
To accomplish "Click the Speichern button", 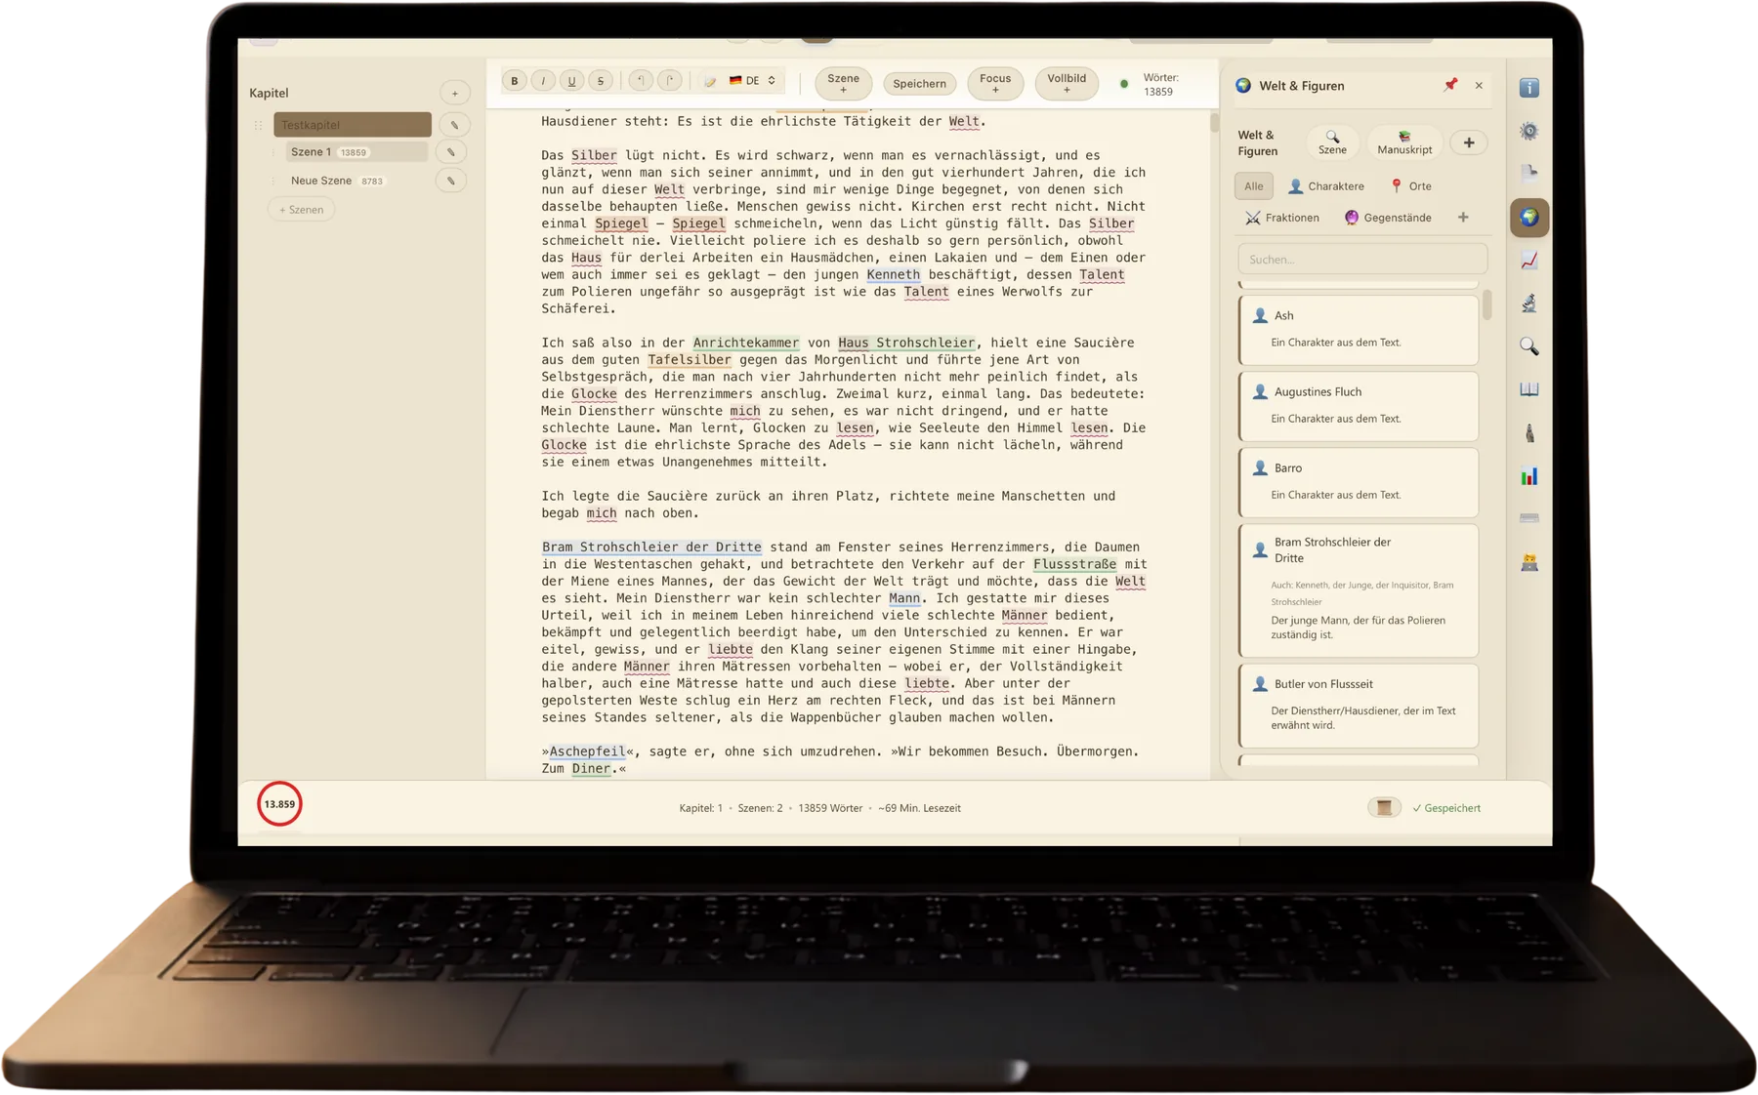I will pos(919,84).
